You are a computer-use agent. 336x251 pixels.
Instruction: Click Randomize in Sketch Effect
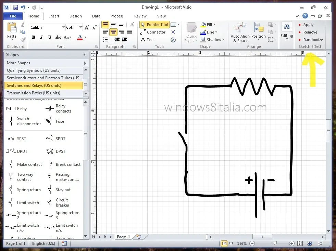click(x=313, y=40)
